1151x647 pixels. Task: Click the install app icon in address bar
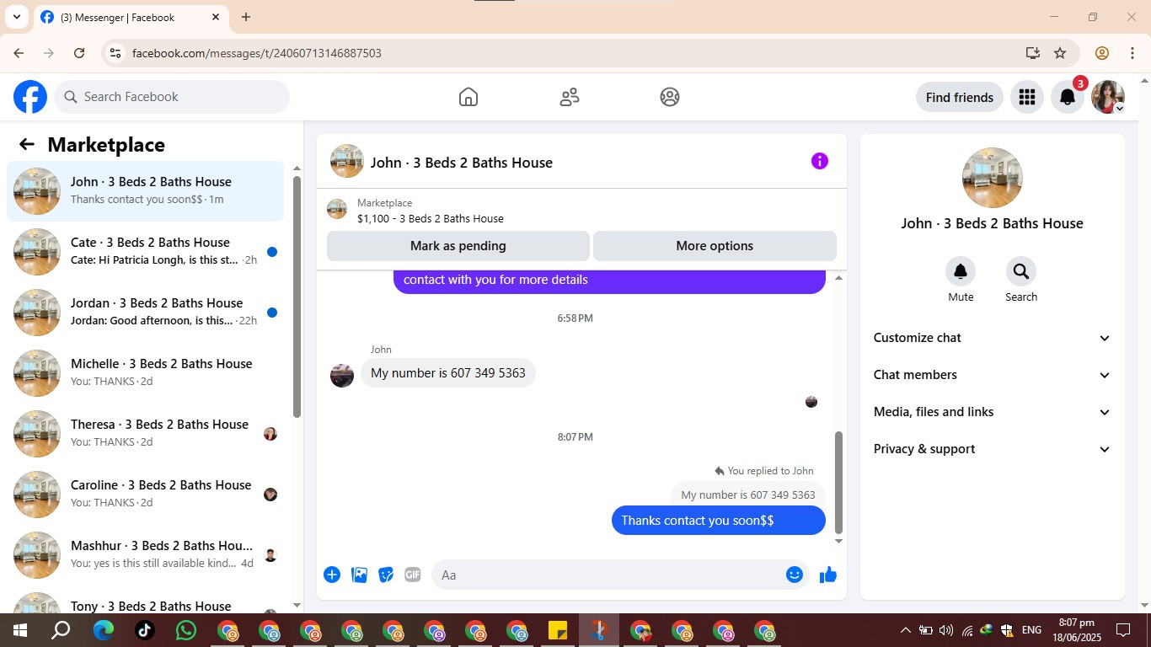[1033, 53]
